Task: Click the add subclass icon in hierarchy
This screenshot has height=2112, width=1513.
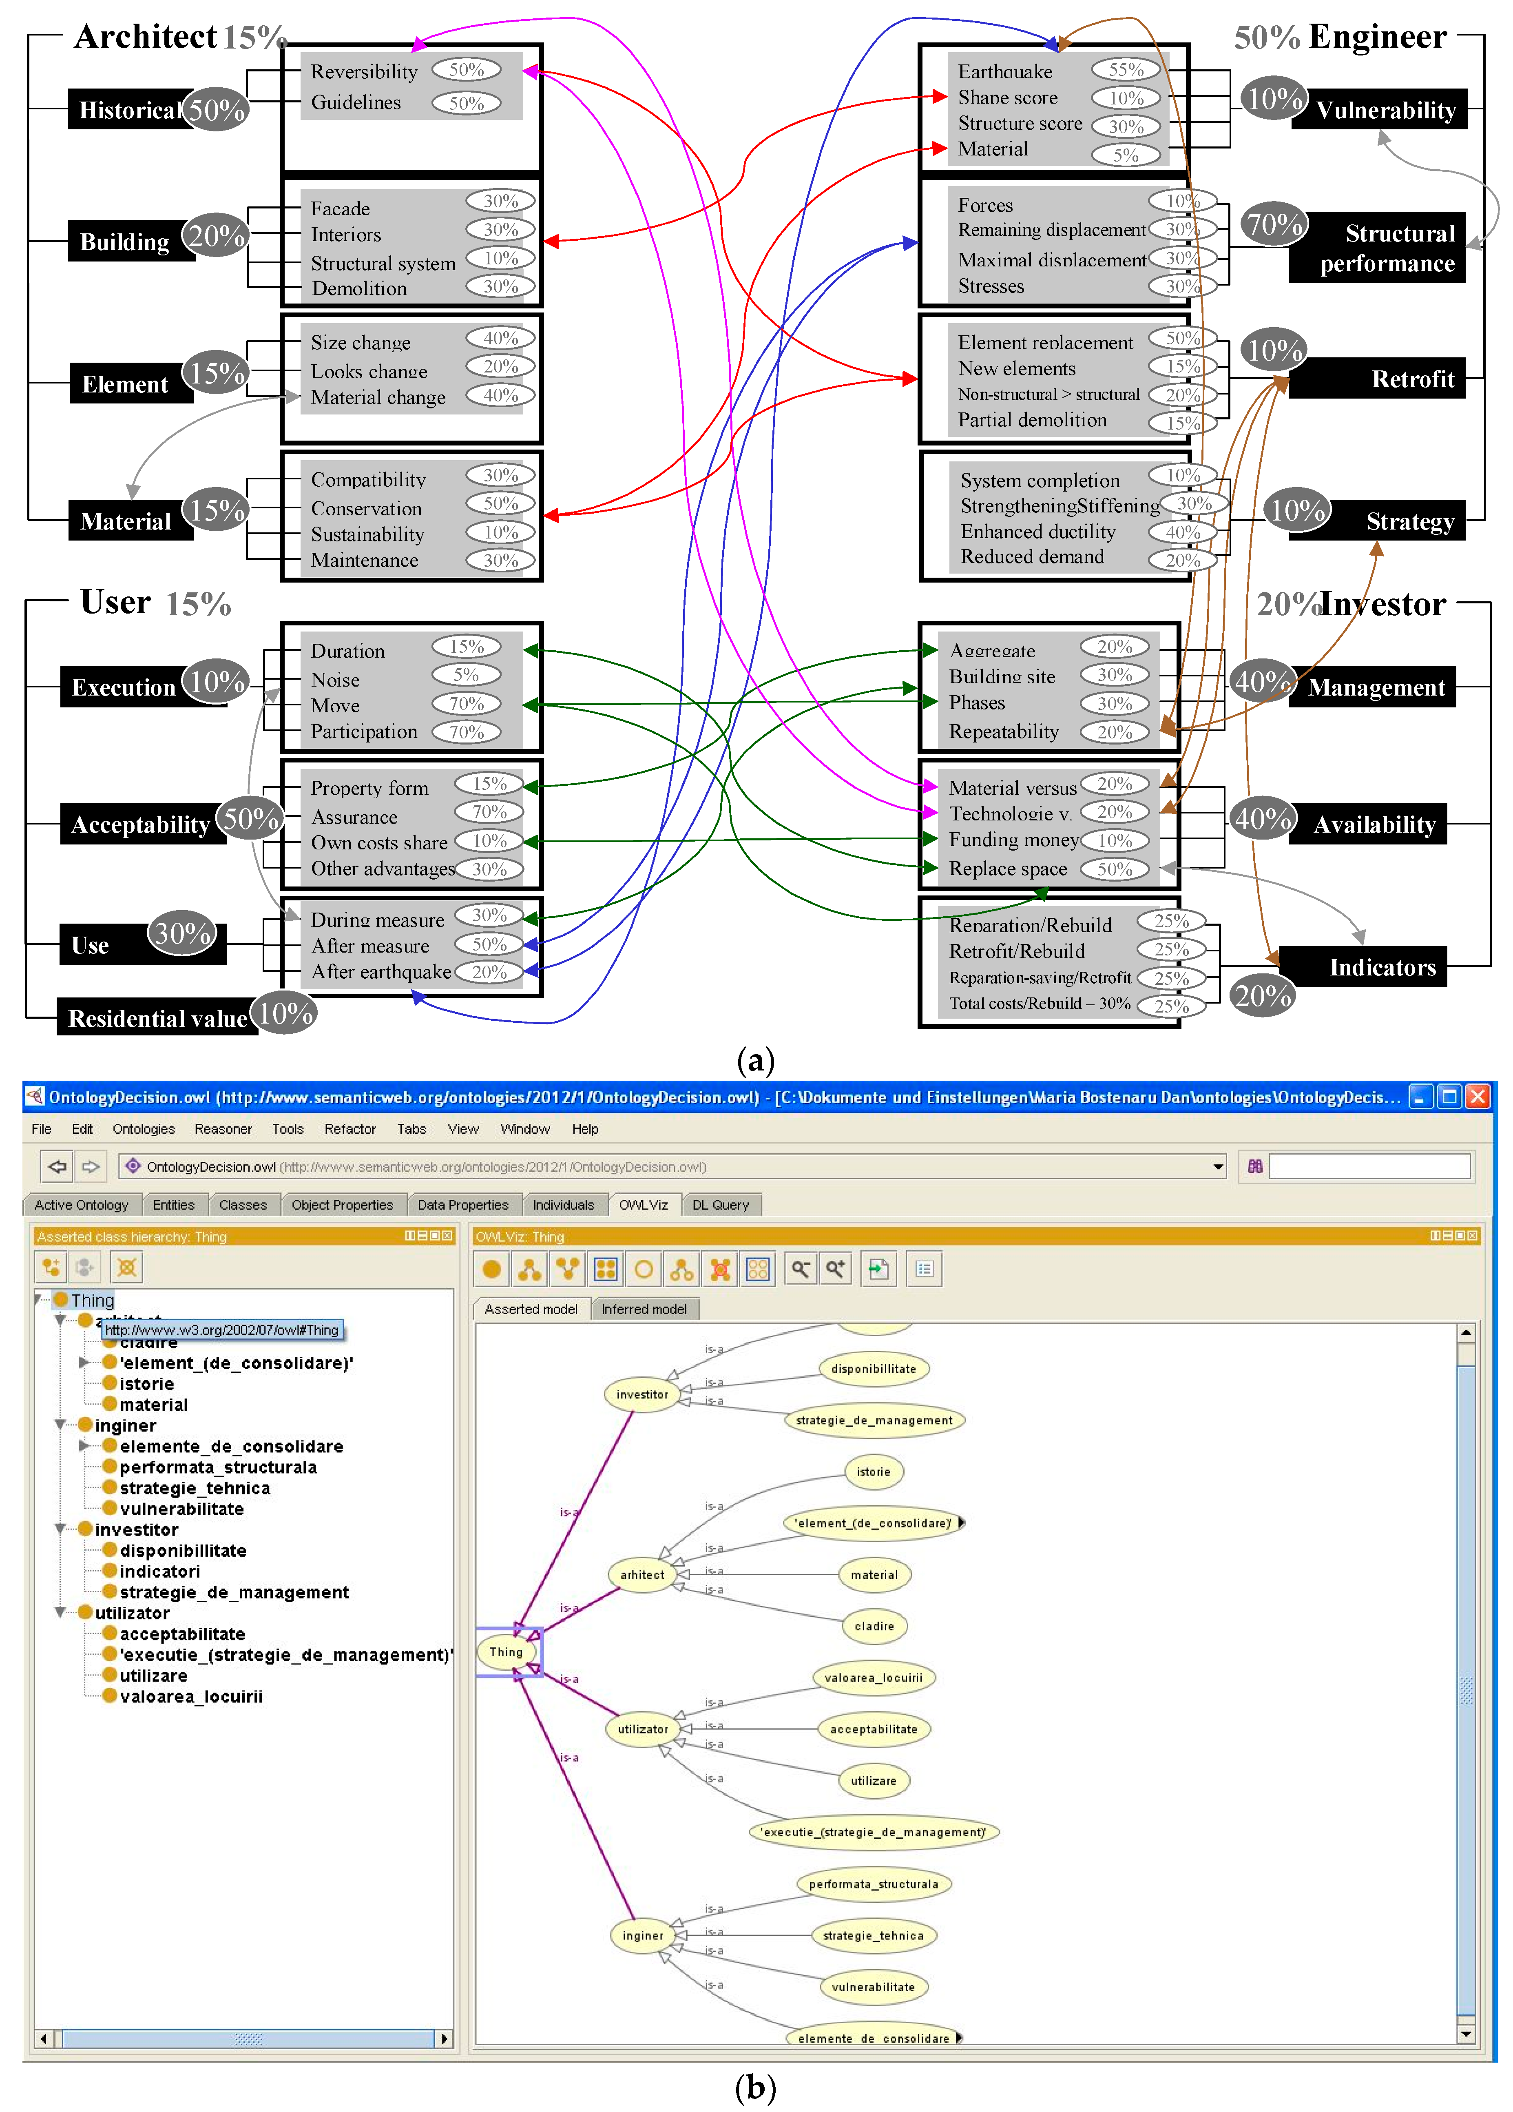Action: pyautogui.click(x=51, y=1268)
